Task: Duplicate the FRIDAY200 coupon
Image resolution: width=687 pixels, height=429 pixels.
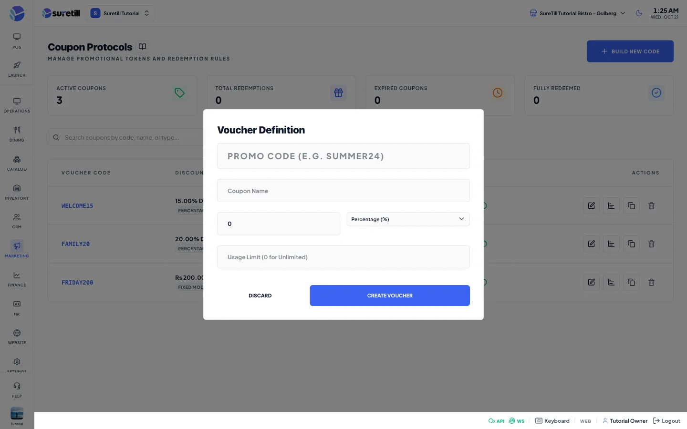Action: (631, 282)
